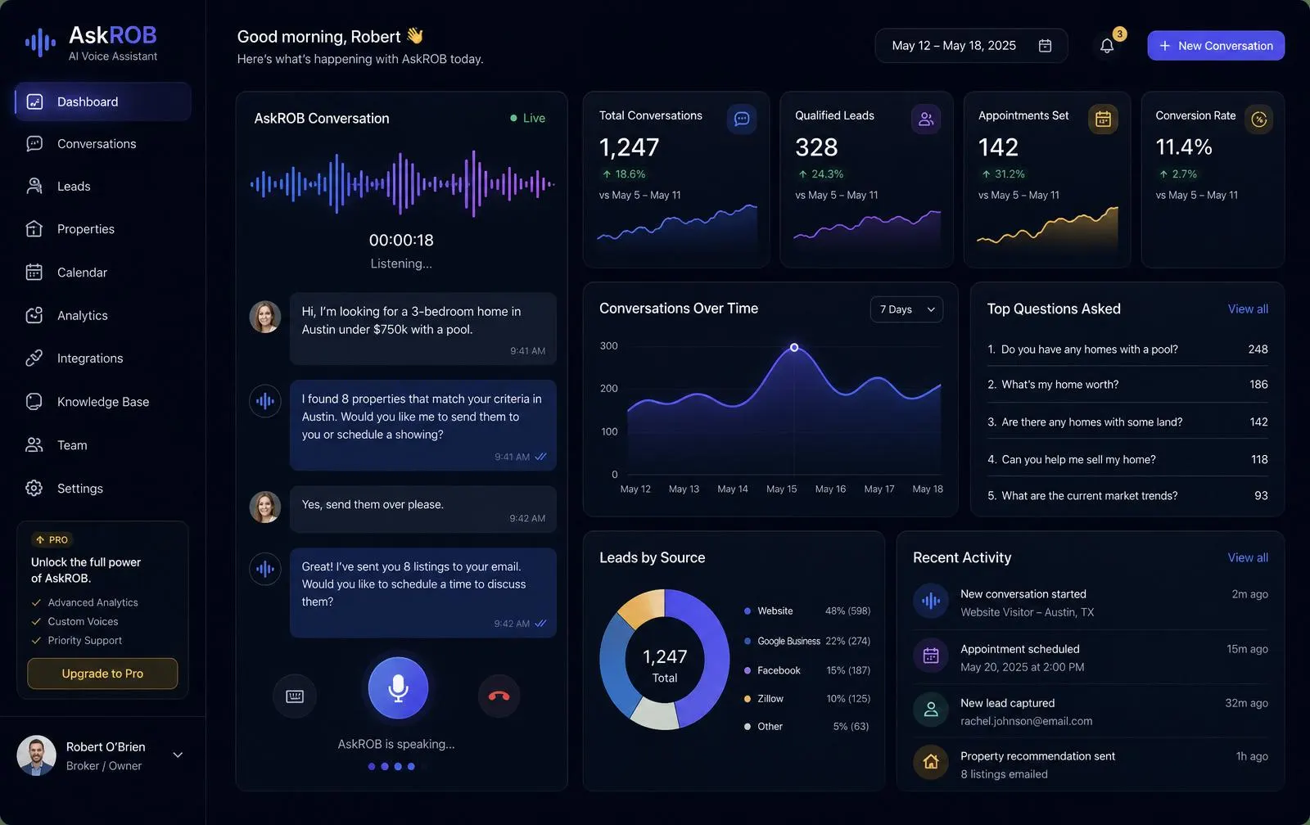This screenshot has height=825, width=1310.
Task: Click the Properties building icon
Action: 34,229
